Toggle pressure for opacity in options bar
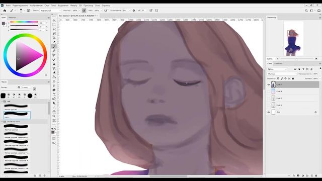The width and height of the screenshot is (322, 181). coord(84,11)
